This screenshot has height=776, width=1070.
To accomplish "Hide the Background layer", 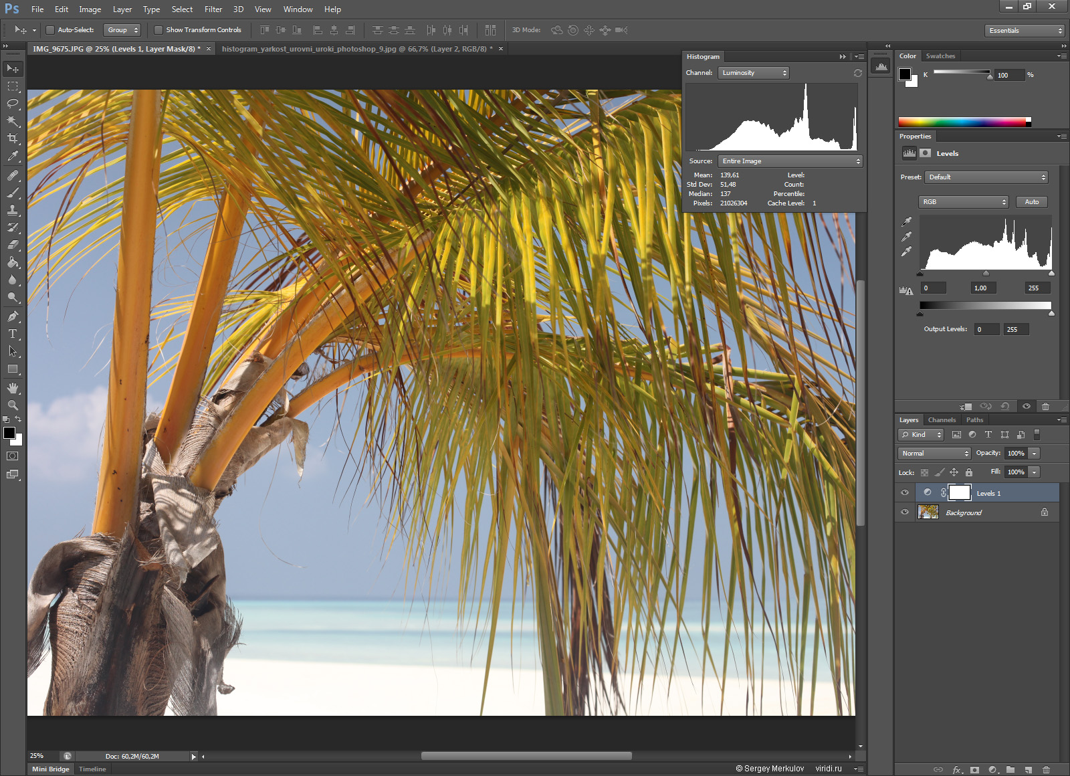I will point(905,512).
